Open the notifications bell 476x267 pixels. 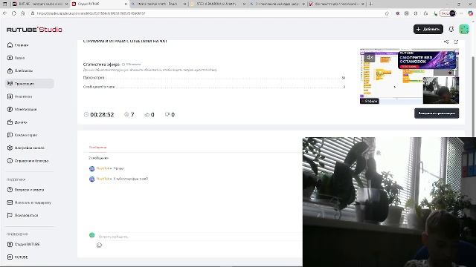451,30
